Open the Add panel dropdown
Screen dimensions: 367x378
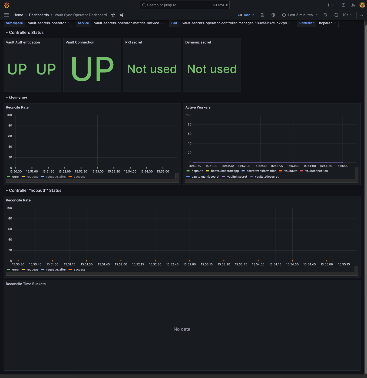(x=246, y=15)
